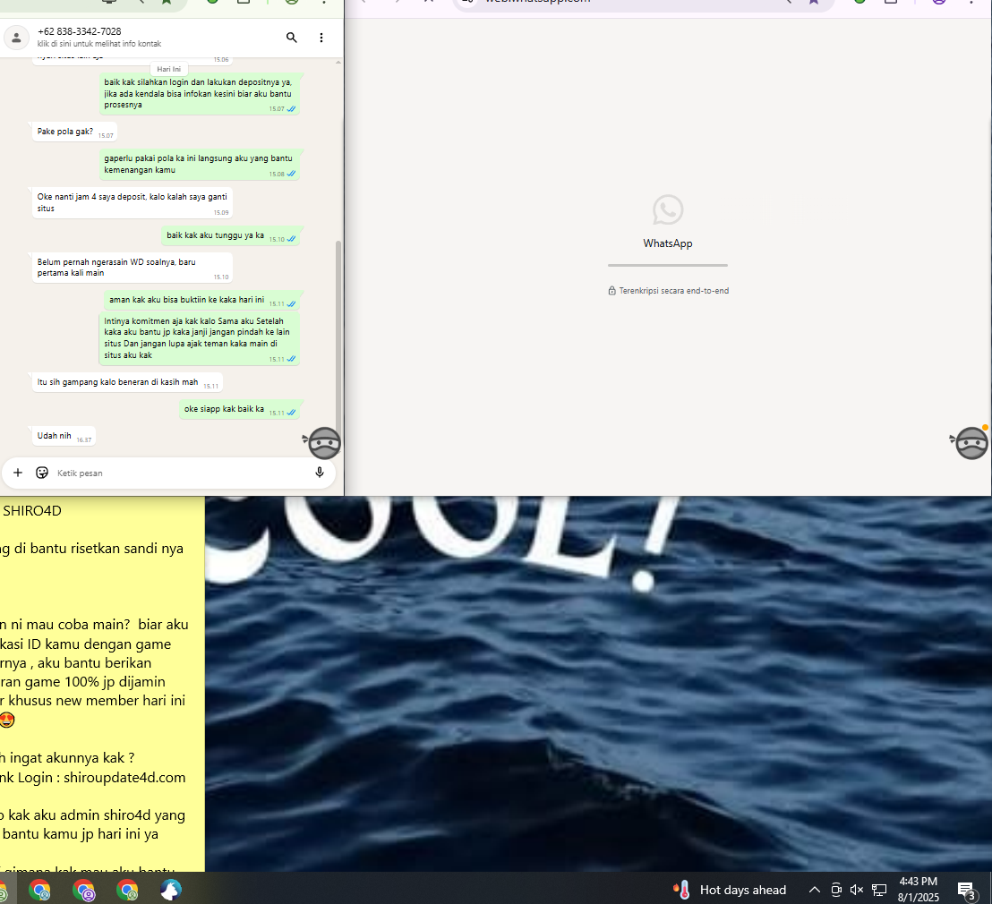
Task: Select message starting 'Intinya komitmen aja kak'
Action: 199,338
